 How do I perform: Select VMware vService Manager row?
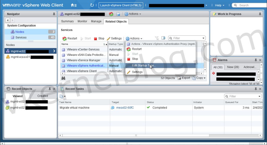84,60
